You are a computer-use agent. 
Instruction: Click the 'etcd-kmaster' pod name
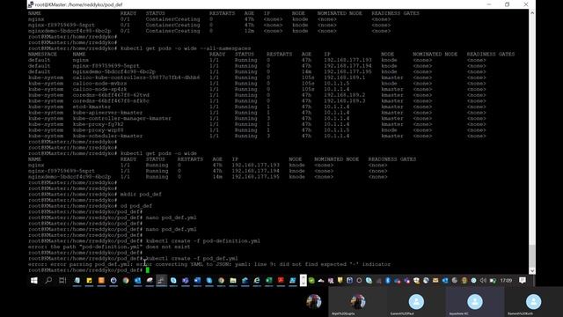[x=91, y=107]
